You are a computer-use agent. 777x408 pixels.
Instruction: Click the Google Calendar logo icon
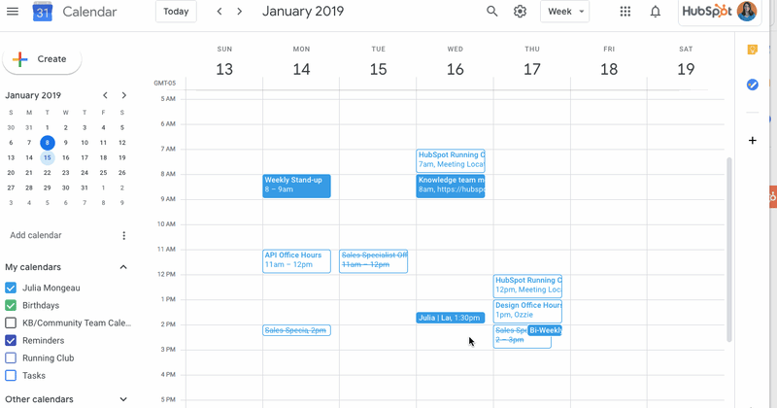pos(42,12)
